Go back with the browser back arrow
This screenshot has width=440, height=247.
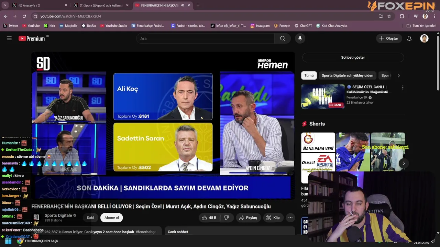pyautogui.click(x=5, y=16)
